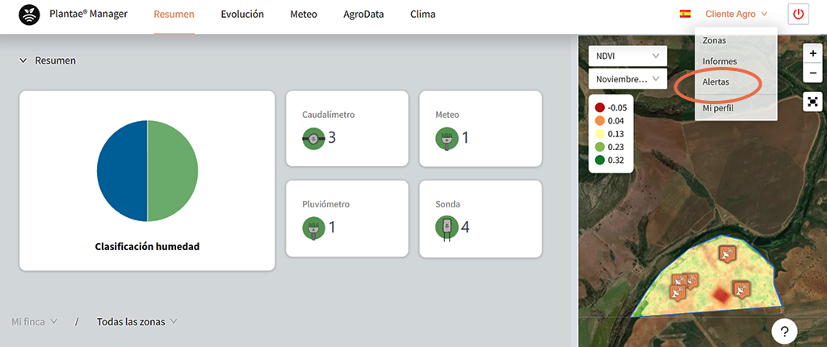Screen dimensions: 827x347
Task: Collapse the Resumen section chevron
Action: point(23,61)
